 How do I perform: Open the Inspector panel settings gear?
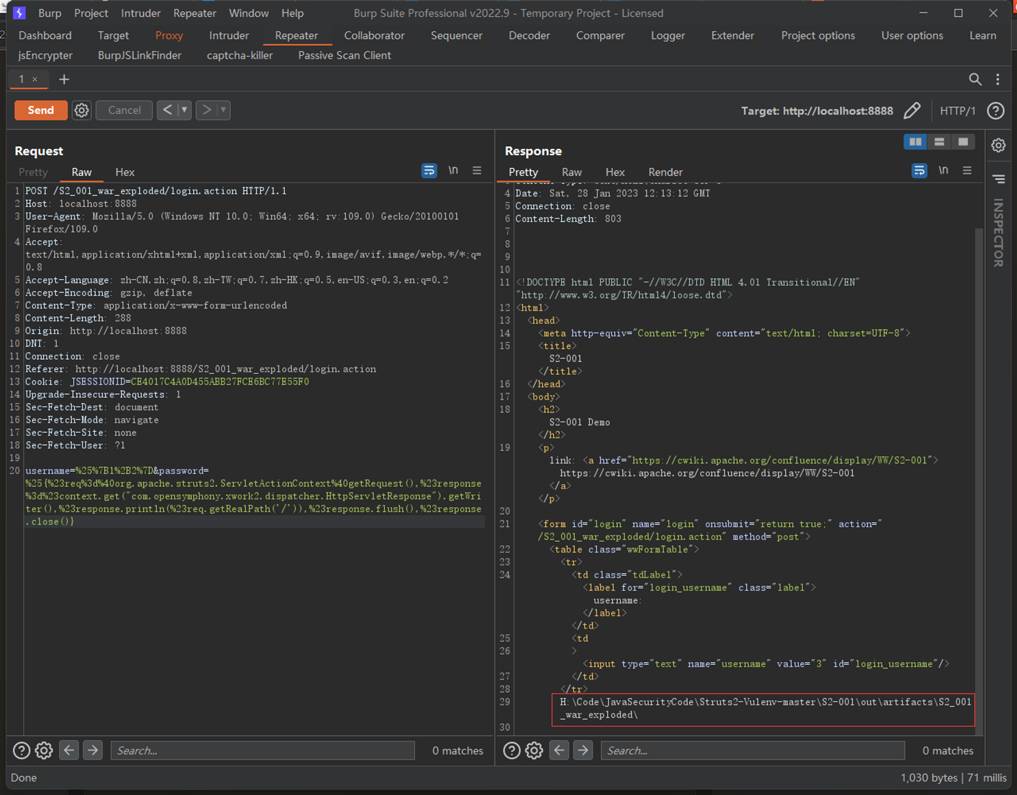click(998, 145)
